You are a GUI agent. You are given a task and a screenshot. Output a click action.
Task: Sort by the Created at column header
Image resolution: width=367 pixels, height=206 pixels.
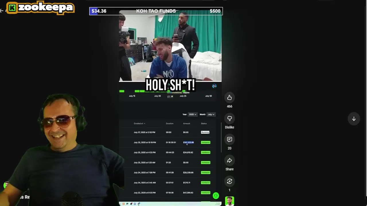139,124
